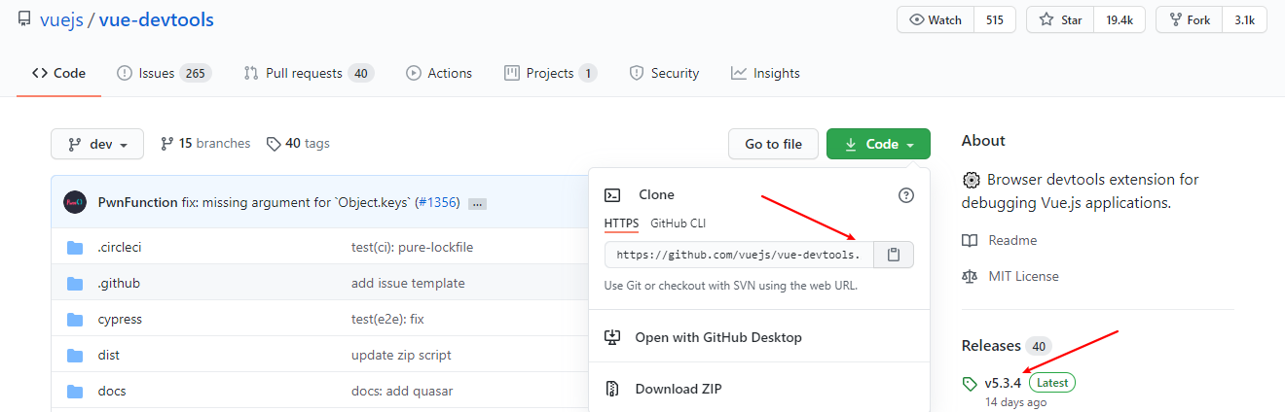Click the dist folder icon
Screen dimensions: 1285x412
click(75, 356)
